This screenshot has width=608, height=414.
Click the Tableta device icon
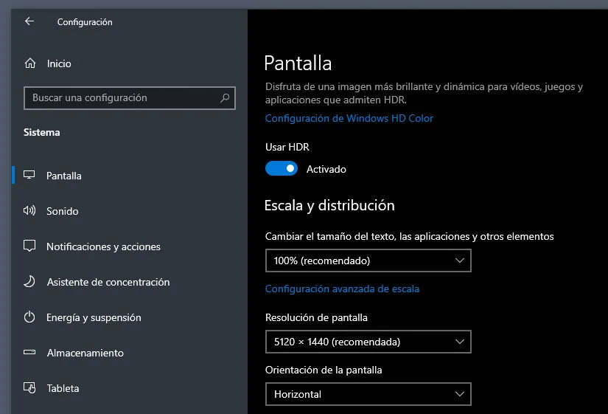click(29, 387)
